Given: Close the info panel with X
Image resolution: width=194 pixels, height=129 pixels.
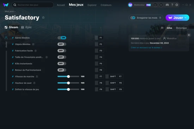Looking at the screenshot, I should click(x=189, y=35).
